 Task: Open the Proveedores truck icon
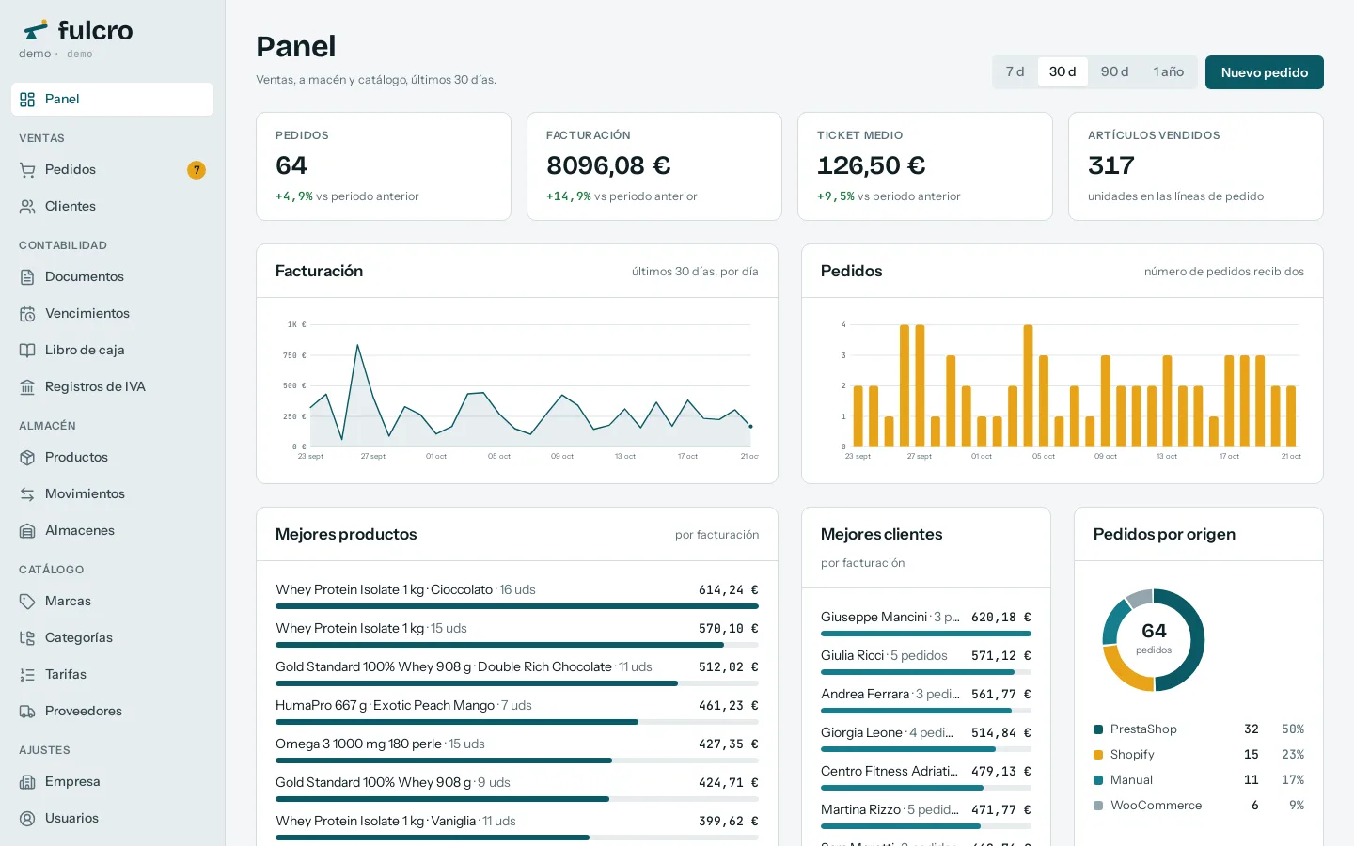(27, 712)
